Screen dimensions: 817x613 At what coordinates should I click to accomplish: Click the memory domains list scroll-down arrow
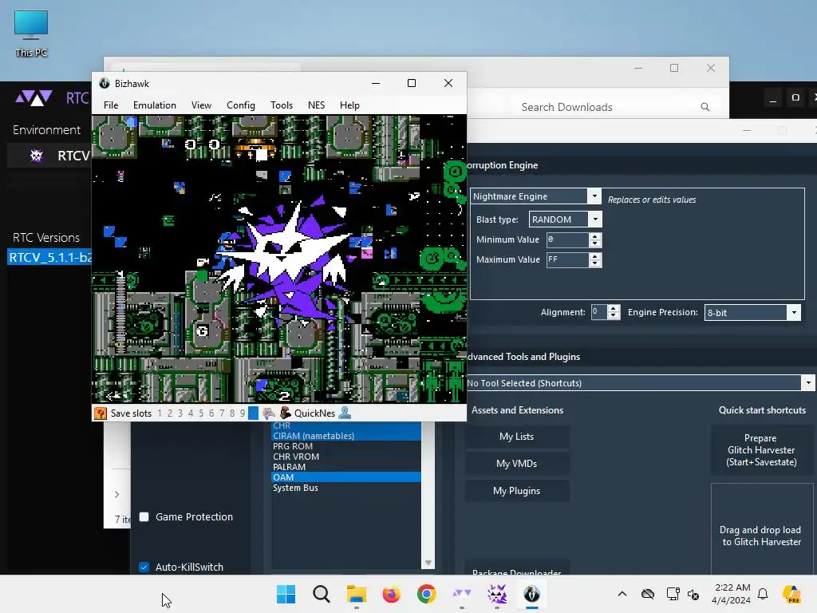tap(428, 563)
